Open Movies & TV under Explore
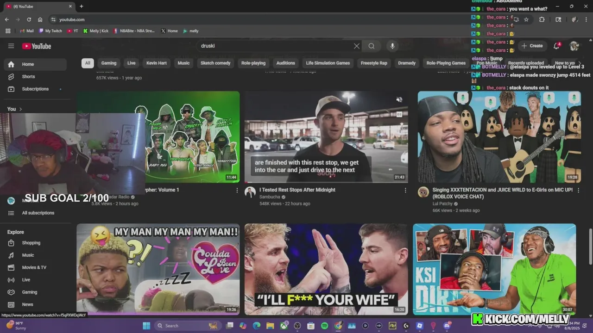This screenshot has height=333, width=593. pyautogui.click(x=35, y=267)
